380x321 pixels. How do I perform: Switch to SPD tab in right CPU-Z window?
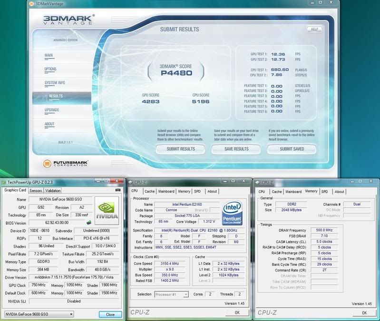325,191
